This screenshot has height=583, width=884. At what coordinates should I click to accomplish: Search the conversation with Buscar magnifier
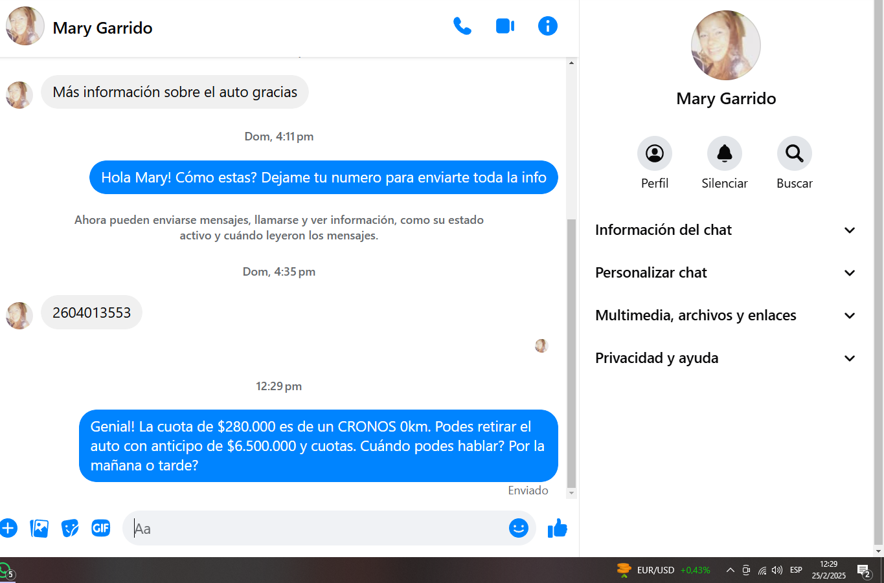tap(795, 153)
